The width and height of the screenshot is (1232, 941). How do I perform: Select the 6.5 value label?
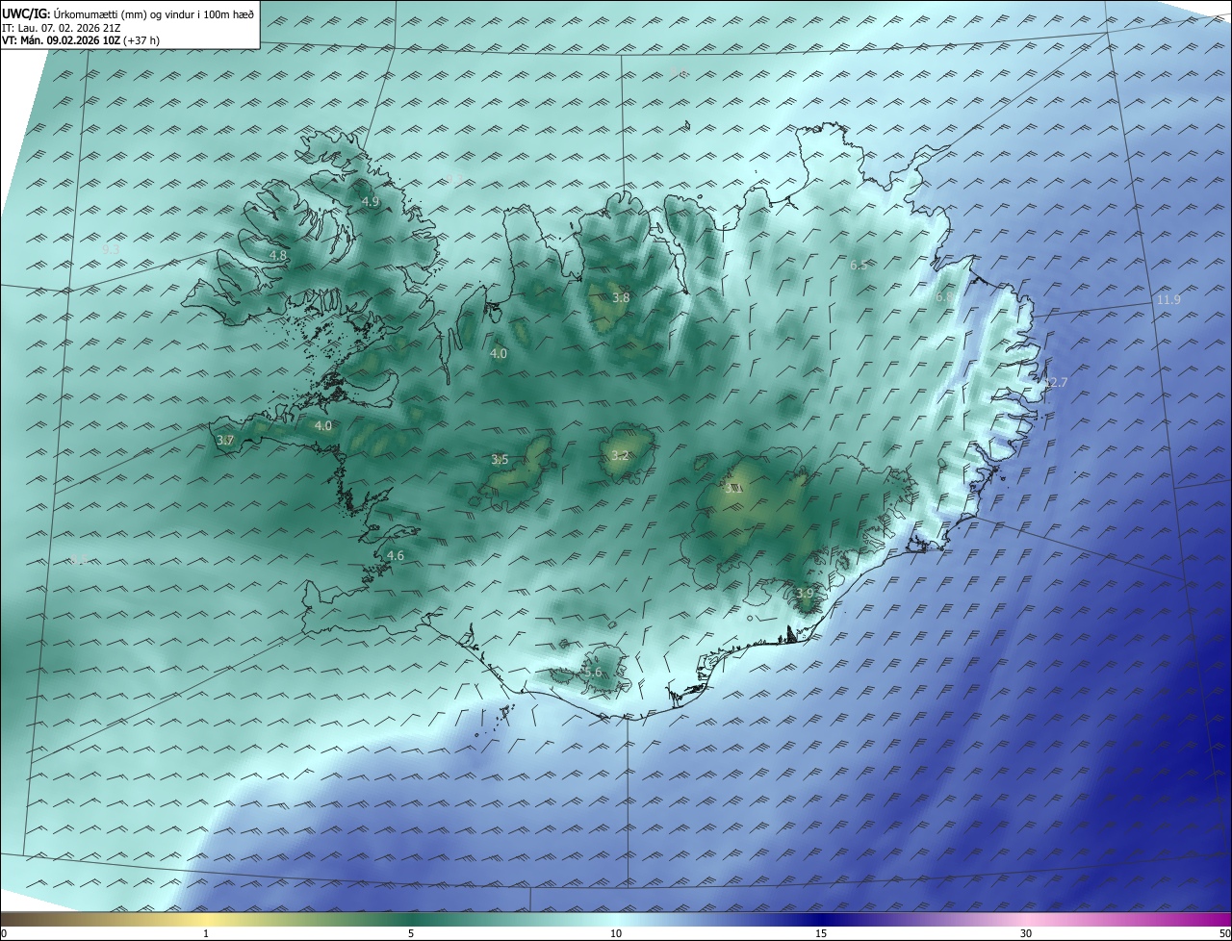pyautogui.click(x=859, y=265)
